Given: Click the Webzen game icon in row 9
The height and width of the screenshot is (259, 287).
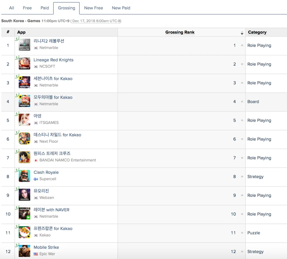Looking at the screenshot, I should (x=24, y=195).
